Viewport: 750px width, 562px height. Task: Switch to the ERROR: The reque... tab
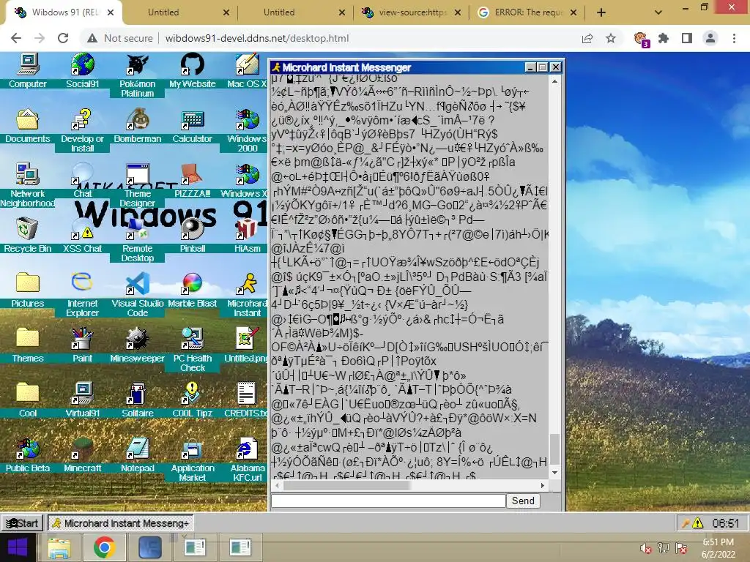[527, 12]
